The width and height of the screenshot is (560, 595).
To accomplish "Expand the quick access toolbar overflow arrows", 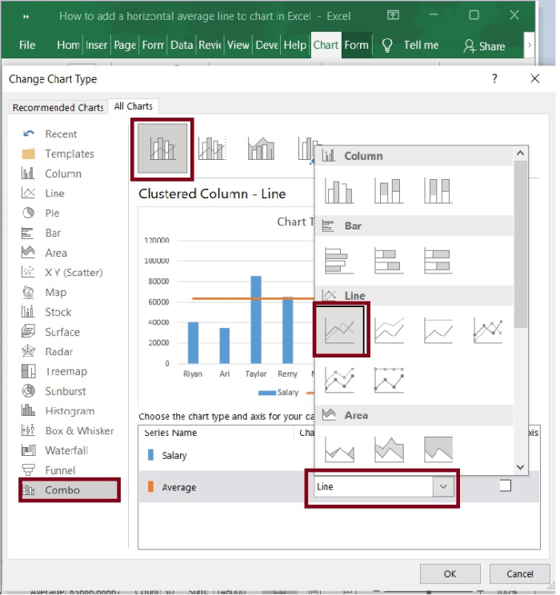I will [x=26, y=16].
